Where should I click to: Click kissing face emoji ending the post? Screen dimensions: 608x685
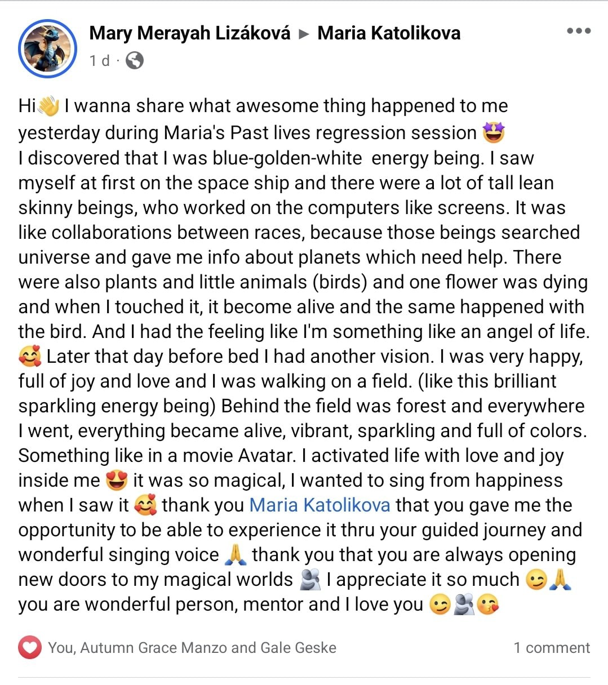[x=488, y=604]
